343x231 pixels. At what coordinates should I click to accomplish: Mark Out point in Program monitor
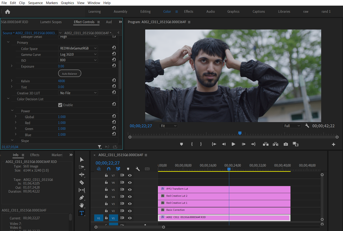point(201,144)
